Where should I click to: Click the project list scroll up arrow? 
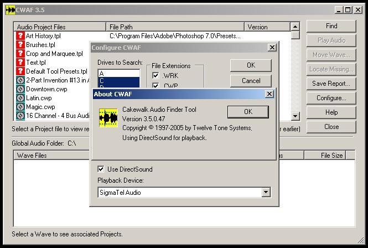pos(296,27)
